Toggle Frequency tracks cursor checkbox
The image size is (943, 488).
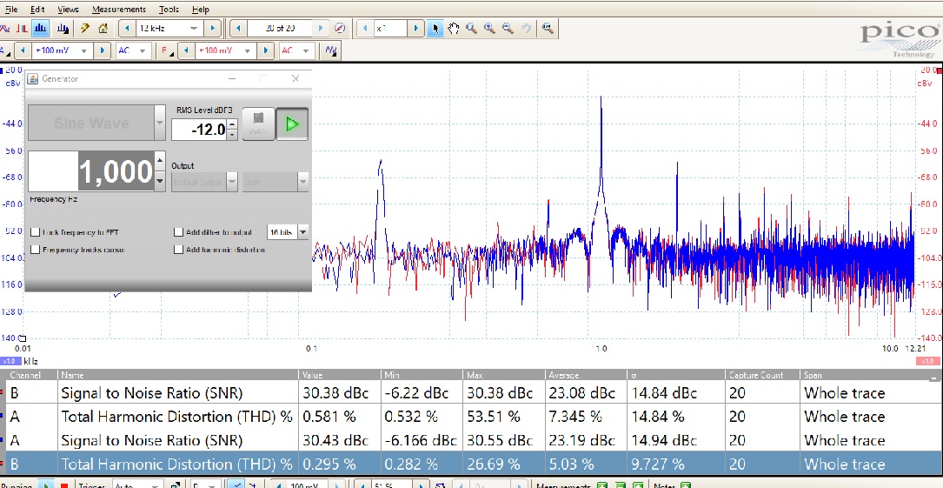(36, 250)
